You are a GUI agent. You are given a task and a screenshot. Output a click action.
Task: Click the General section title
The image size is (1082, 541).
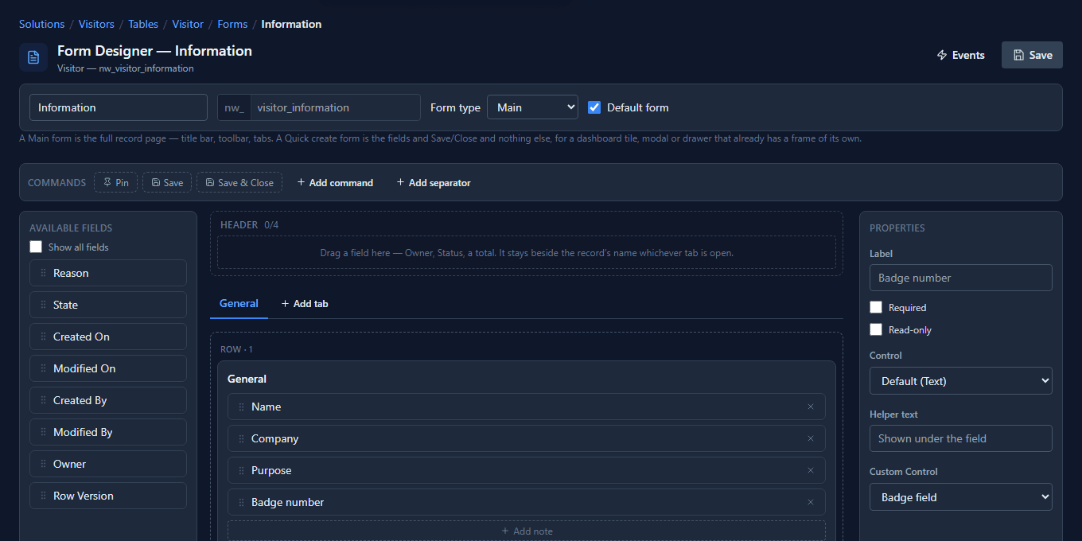pos(247,379)
